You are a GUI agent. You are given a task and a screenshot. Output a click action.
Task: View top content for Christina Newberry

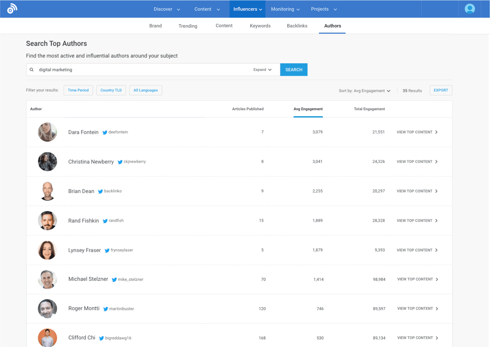(x=415, y=161)
